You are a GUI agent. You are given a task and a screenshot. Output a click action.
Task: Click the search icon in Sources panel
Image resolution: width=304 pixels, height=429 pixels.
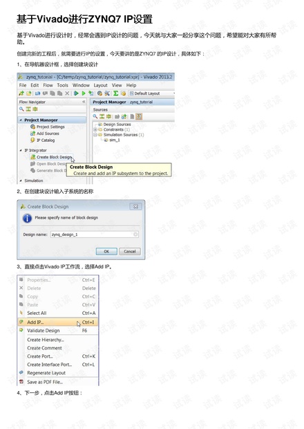(95, 116)
